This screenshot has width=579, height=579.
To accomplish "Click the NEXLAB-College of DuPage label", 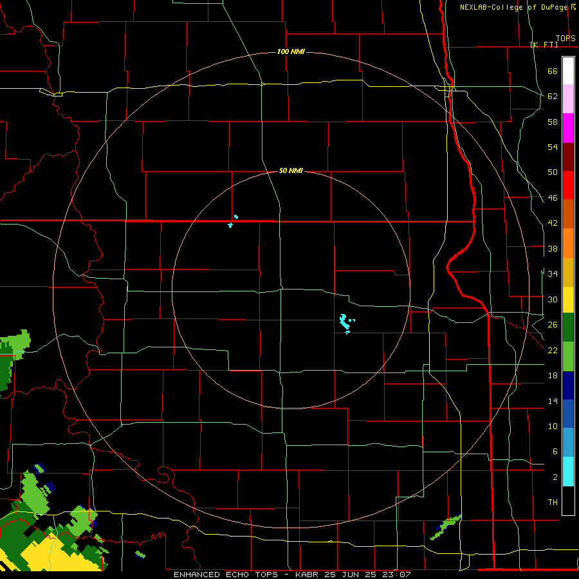I will click(513, 7).
